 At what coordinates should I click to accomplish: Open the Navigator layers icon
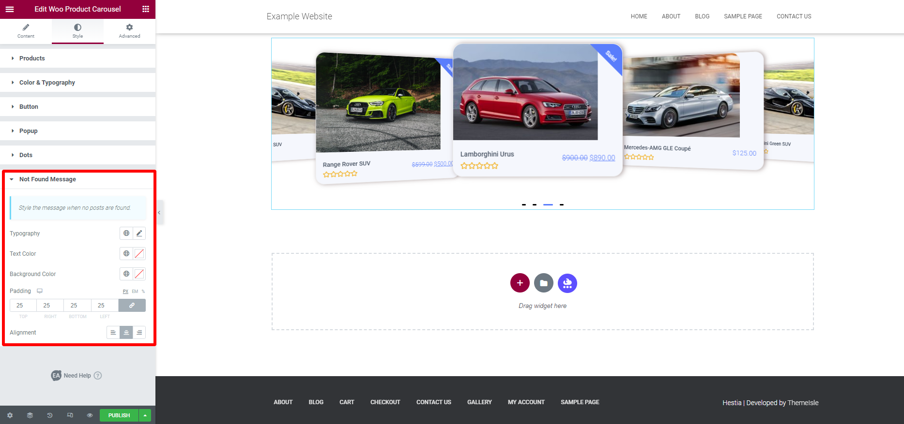[30, 415]
